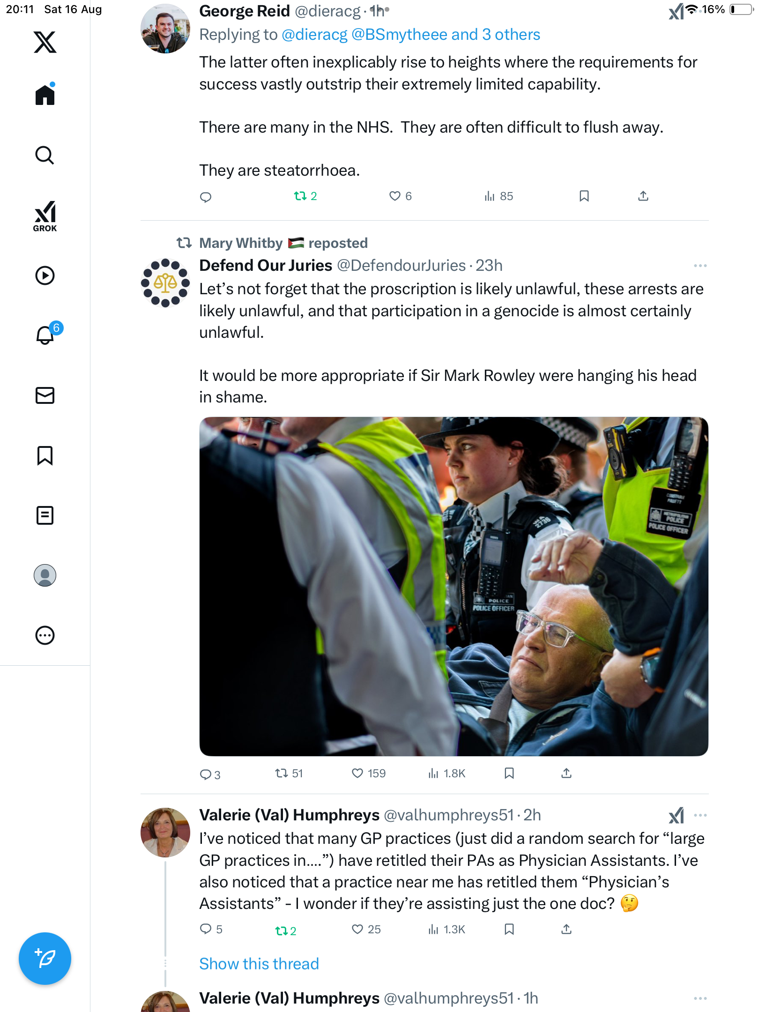Open the search magnifier in sidebar
Screen dimensions: 759x1012
45,155
